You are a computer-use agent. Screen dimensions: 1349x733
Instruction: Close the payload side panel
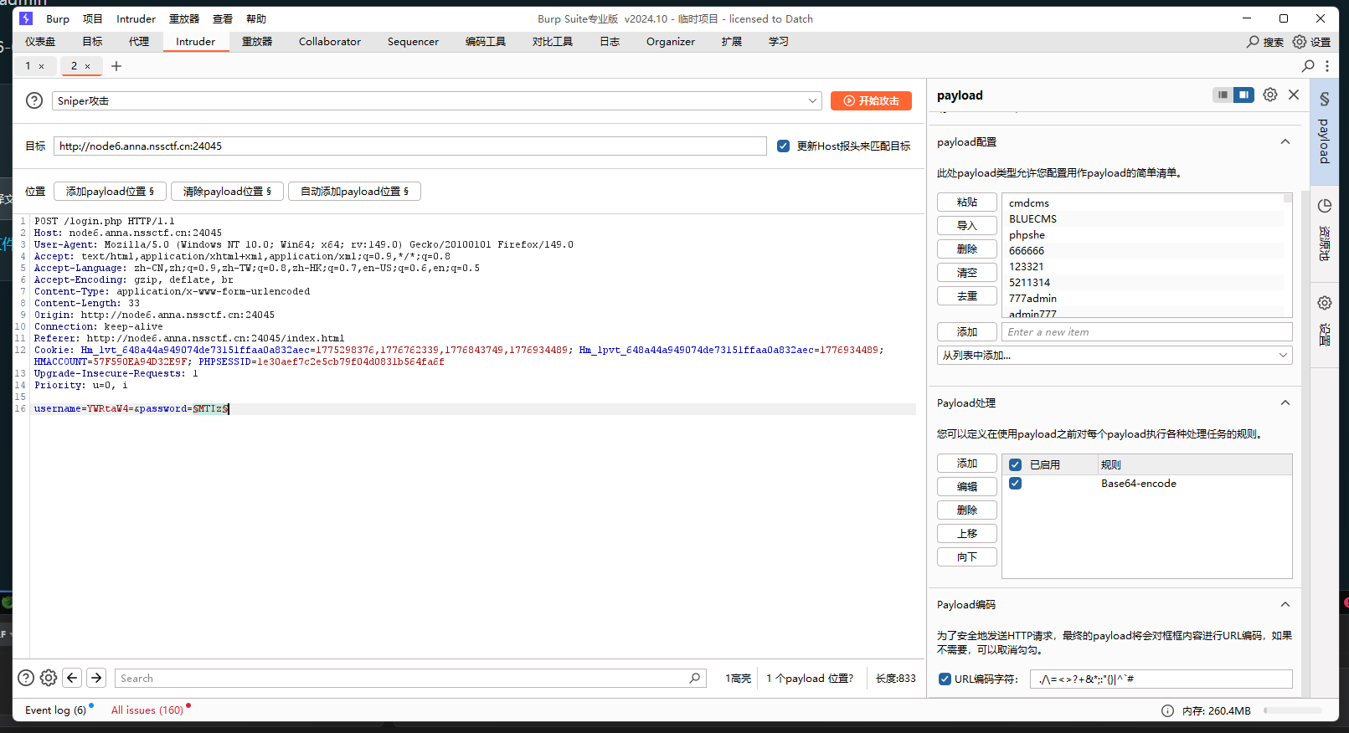(1294, 95)
